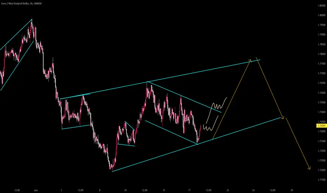Click the 1.78000 price axis label
This screenshot has width=327, height=193.
point(322,54)
